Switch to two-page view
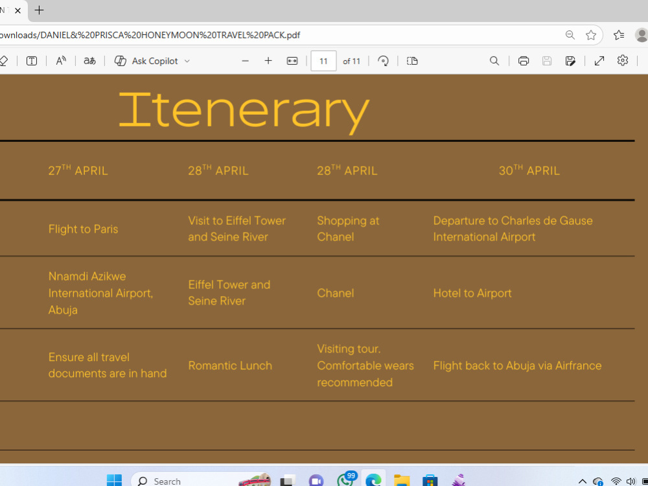648x486 pixels. pos(412,61)
